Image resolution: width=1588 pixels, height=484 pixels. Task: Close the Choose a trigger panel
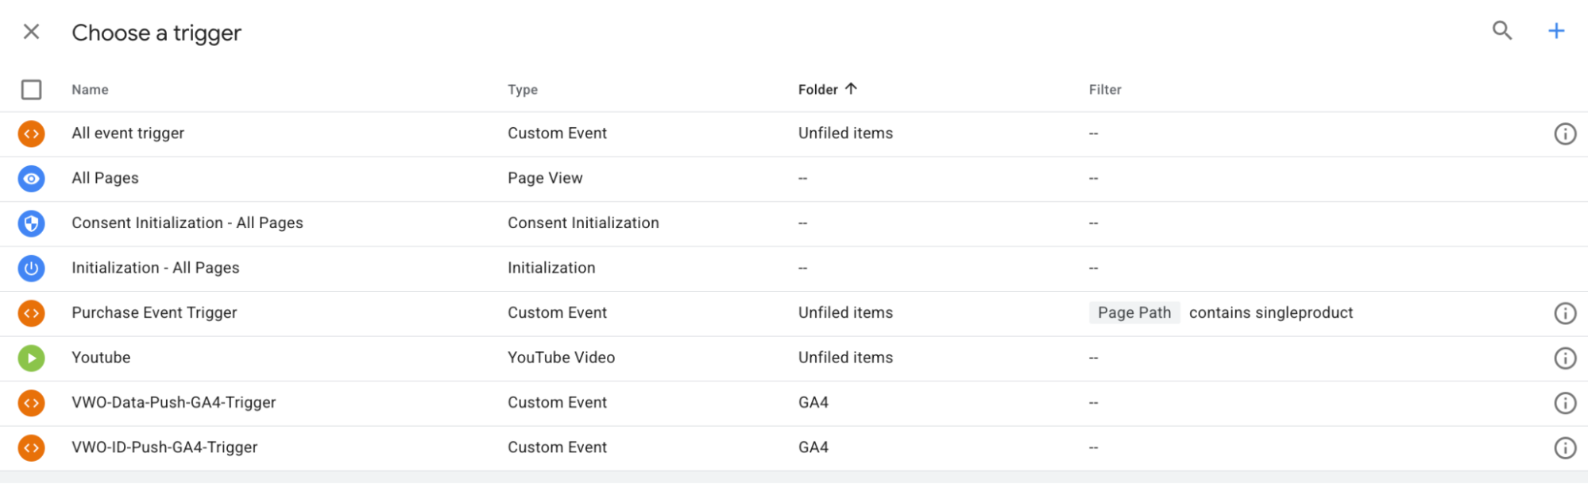(x=32, y=32)
